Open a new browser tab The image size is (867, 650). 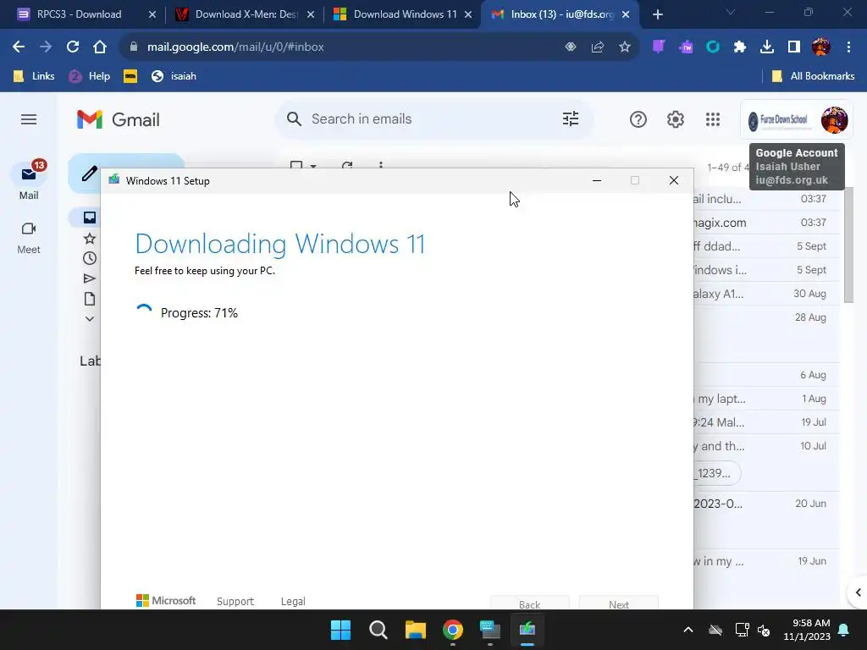[657, 14]
